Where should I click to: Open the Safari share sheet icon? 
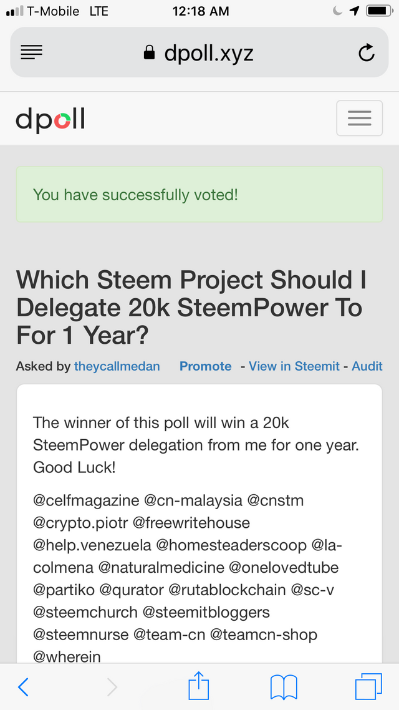199,686
